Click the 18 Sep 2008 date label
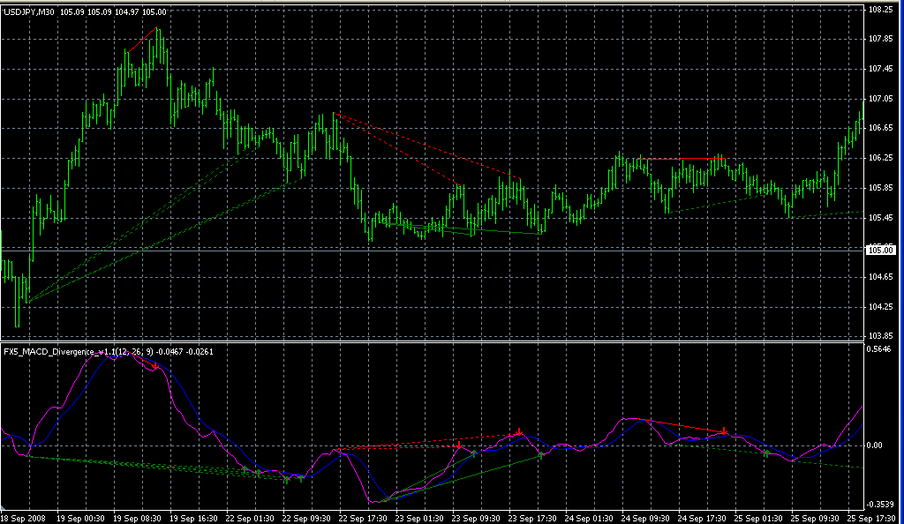Viewport: 904px width, 524px height. click(x=22, y=517)
